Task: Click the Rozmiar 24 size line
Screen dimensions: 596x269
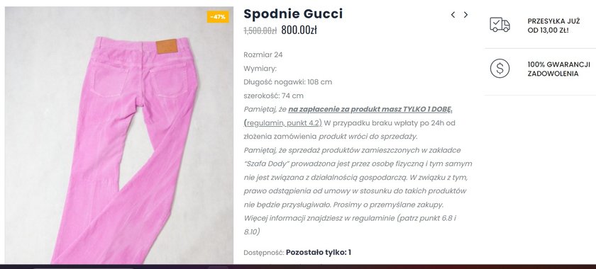Action: click(263, 55)
